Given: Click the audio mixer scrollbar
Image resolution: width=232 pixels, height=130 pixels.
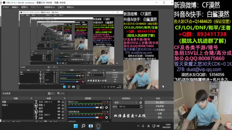Looking at the screenshot, I should 110,109.
